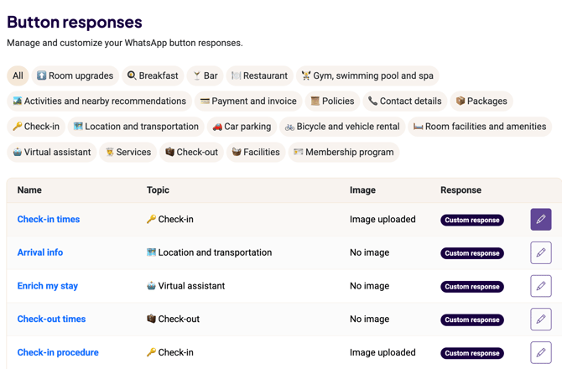Viewport: 562px width, 369px height.
Task: Open editor for Enrich my stay row
Action: point(540,286)
